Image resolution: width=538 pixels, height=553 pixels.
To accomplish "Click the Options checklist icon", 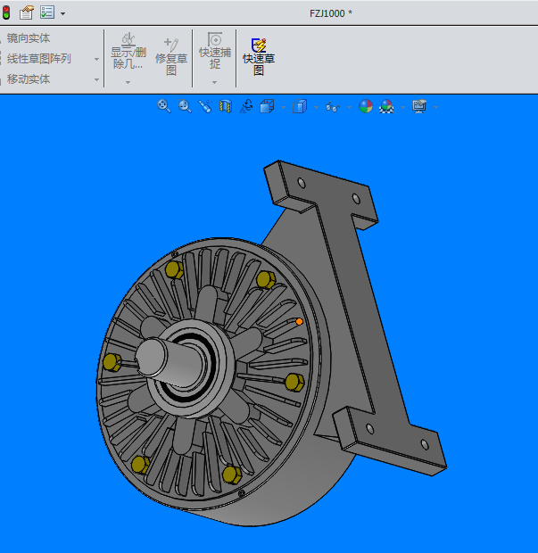I will pos(46,12).
